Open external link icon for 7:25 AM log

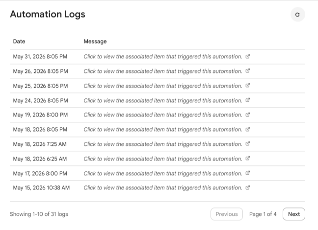(x=248, y=144)
